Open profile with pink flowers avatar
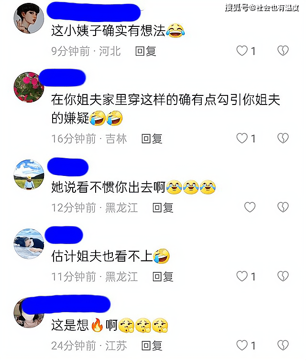 29,87
